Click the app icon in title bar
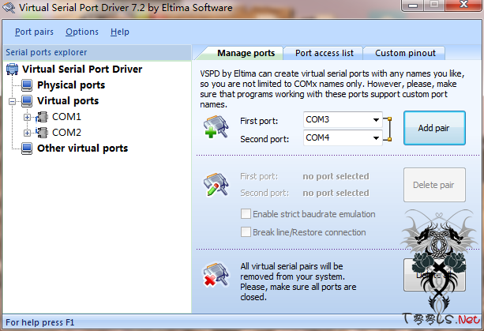 pos(9,7)
